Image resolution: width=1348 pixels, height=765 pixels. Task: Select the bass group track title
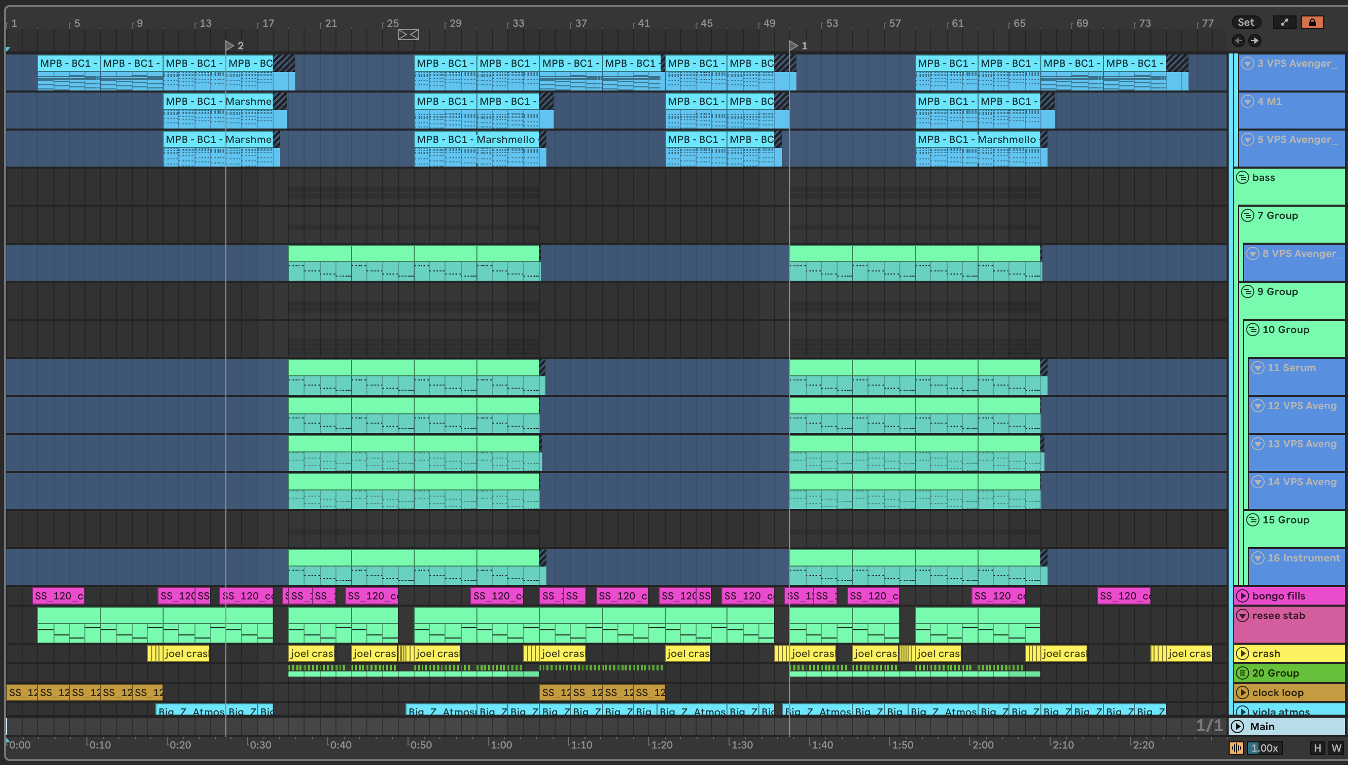(x=1263, y=177)
